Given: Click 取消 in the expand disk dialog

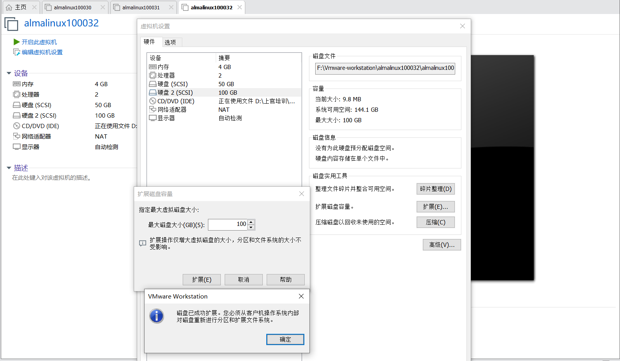Looking at the screenshot, I should pyautogui.click(x=244, y=279).
